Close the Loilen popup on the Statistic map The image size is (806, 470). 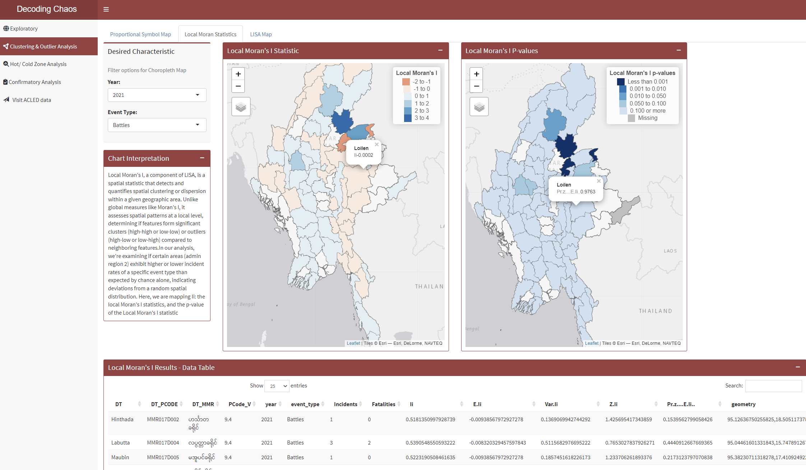[376, 145]
